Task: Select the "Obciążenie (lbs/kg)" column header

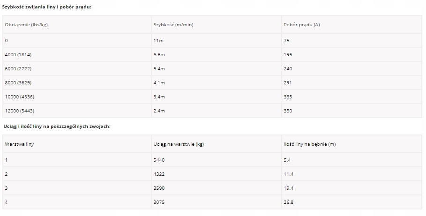Action: [x=26, y=24]
